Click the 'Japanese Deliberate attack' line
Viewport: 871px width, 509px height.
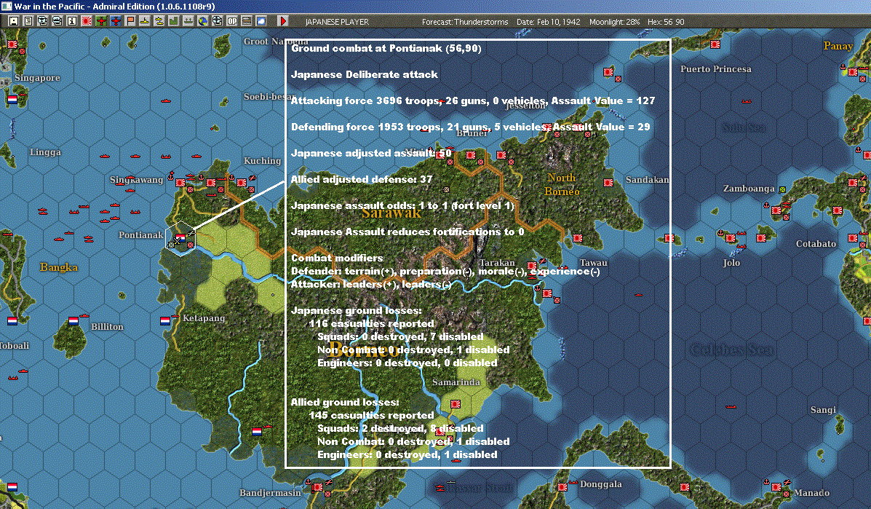(365, 74)
